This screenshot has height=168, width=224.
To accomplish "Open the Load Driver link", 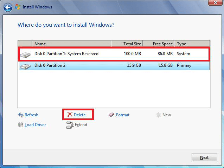I will point(35,125).
